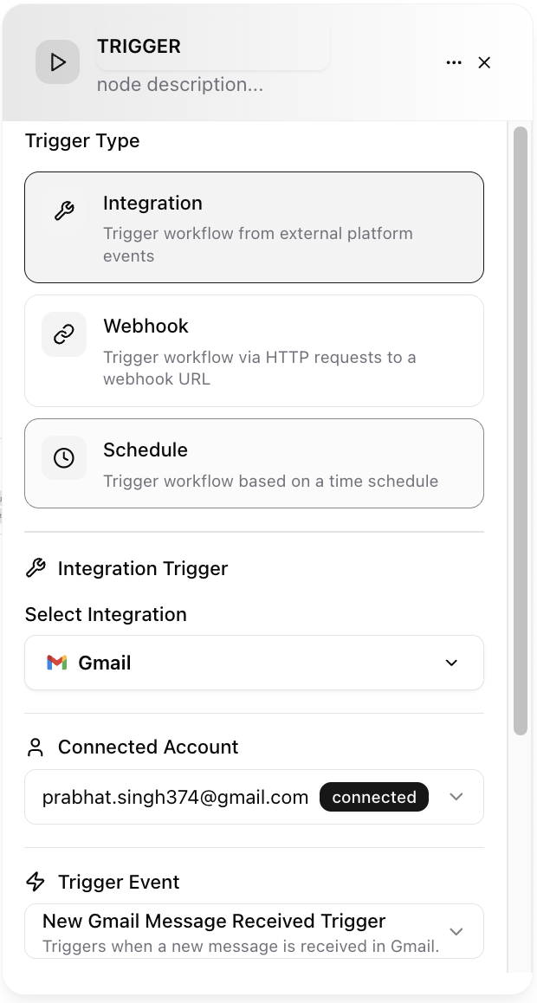The width and height of the screenshot is (537, 1003).
Task: Select the Integration trigger type
Action: pyautogui.click(x=254, y=227)
